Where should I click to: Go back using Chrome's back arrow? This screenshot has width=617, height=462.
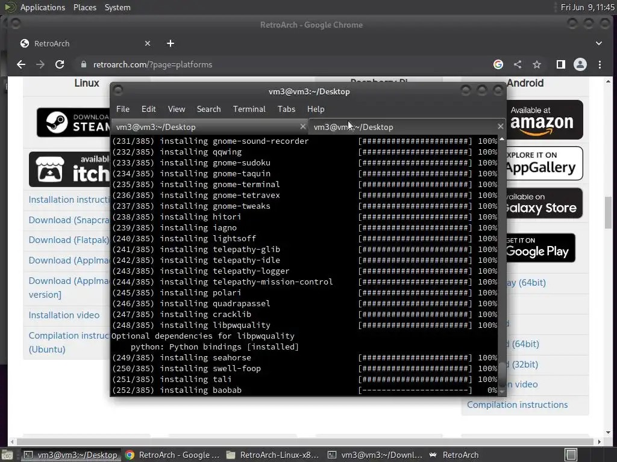point(21,64)
